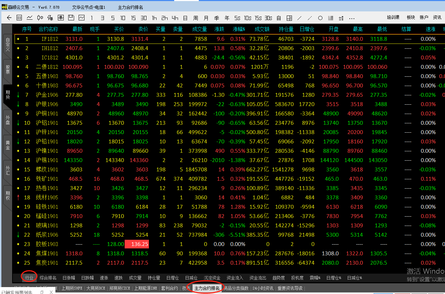Select the candlestick K-line chart icon

(40, 18)
